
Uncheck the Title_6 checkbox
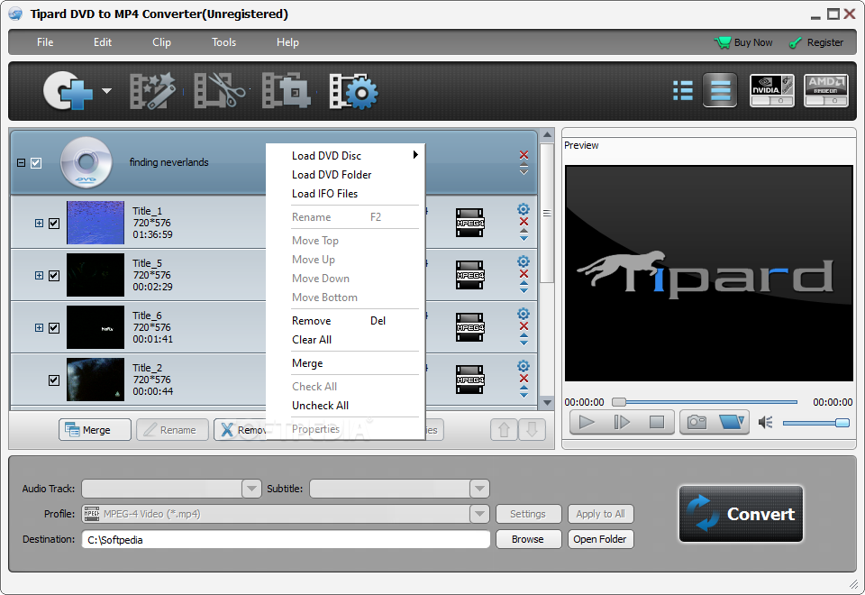click(54, 327)
